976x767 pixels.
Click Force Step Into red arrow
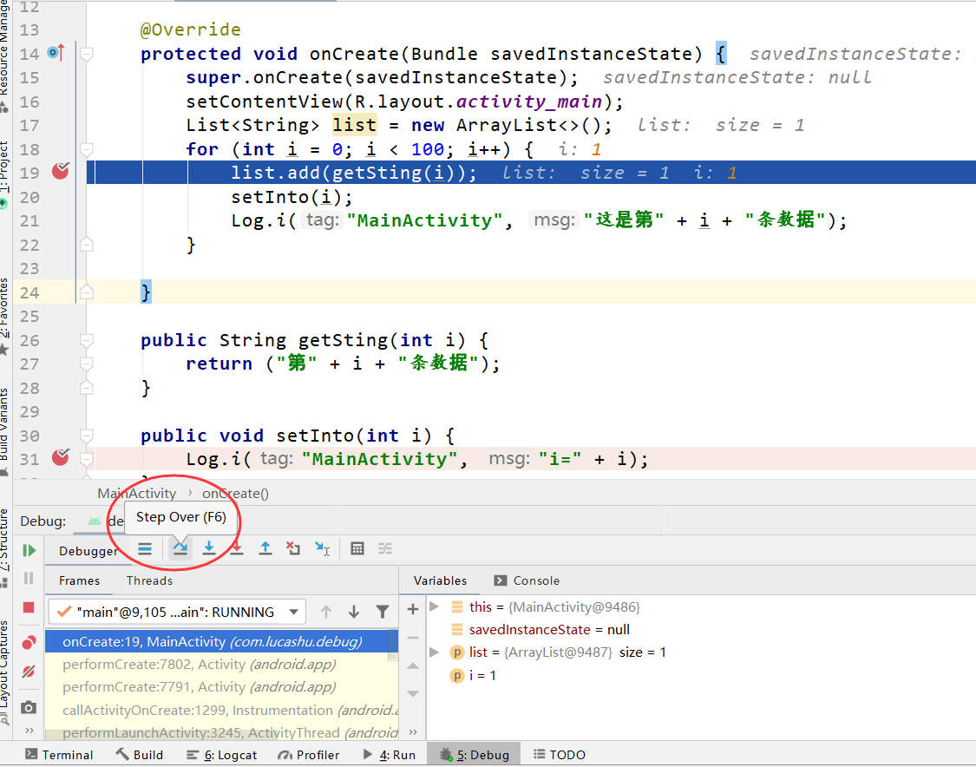[237, 549]
